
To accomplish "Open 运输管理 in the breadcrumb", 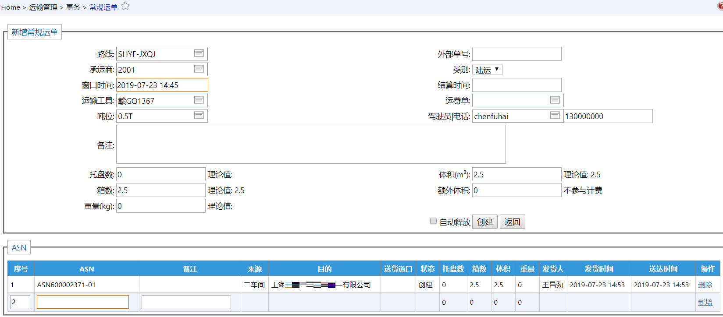I will click(x=43, y=7).
